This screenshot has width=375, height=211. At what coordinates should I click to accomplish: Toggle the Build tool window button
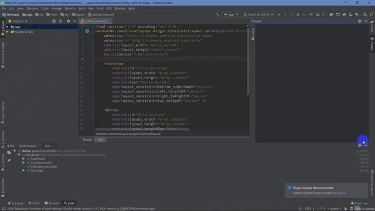coord(69,203)
